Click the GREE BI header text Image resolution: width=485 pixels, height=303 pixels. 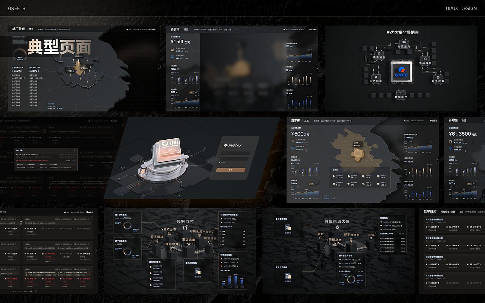pyautogui.click(x=17, y=8)
